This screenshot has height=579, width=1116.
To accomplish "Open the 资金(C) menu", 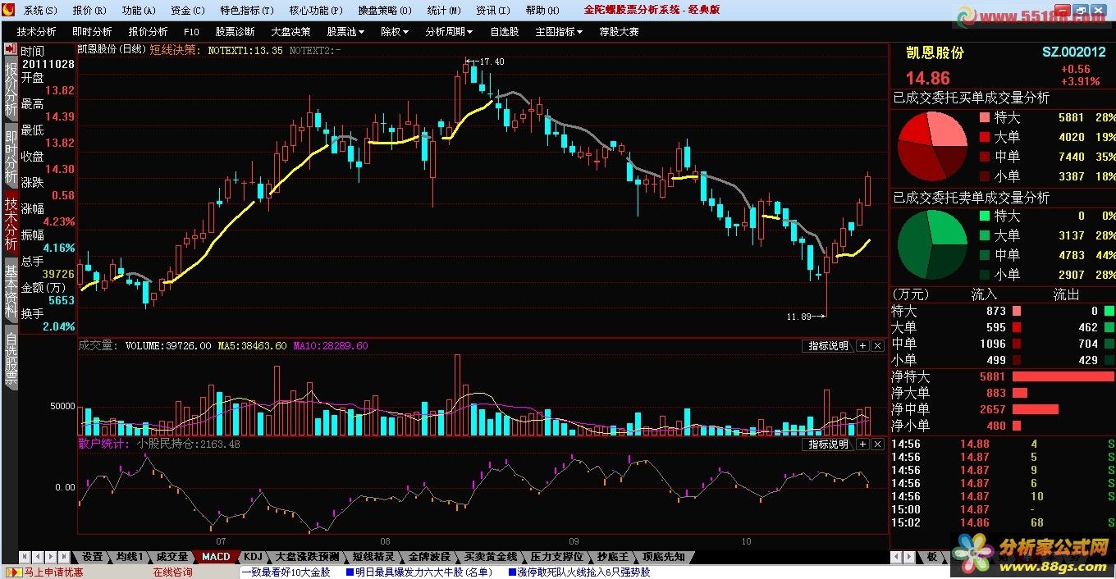I will tap(188, 11).
